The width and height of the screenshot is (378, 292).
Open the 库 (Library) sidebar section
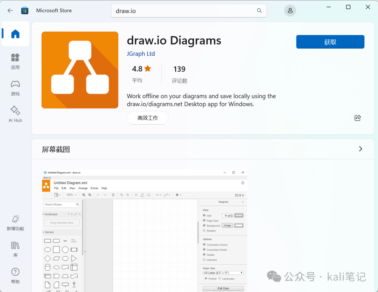pos(15,249)
